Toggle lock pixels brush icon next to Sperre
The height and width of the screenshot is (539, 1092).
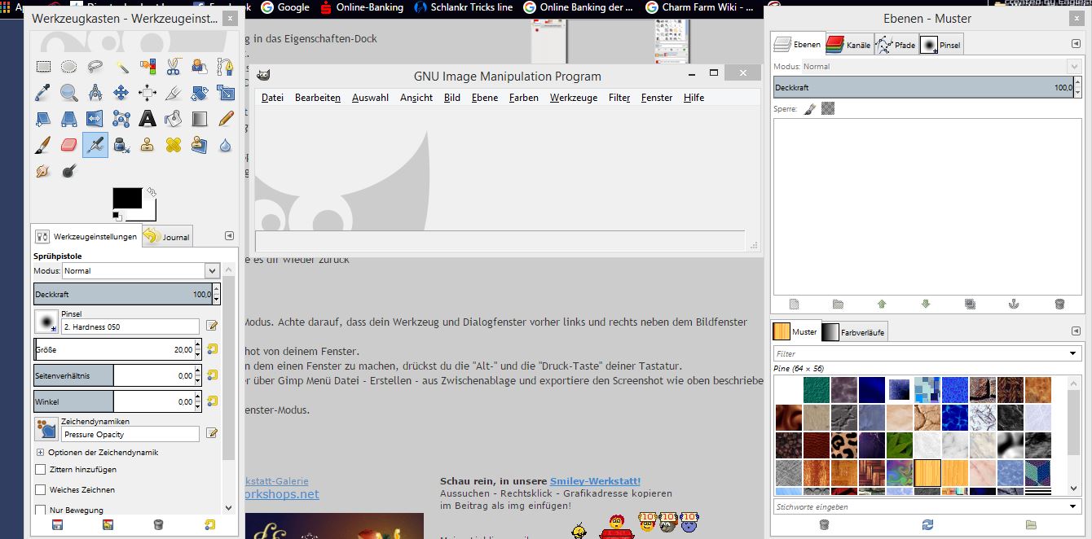pyautogui.click(x=809, y=108)
